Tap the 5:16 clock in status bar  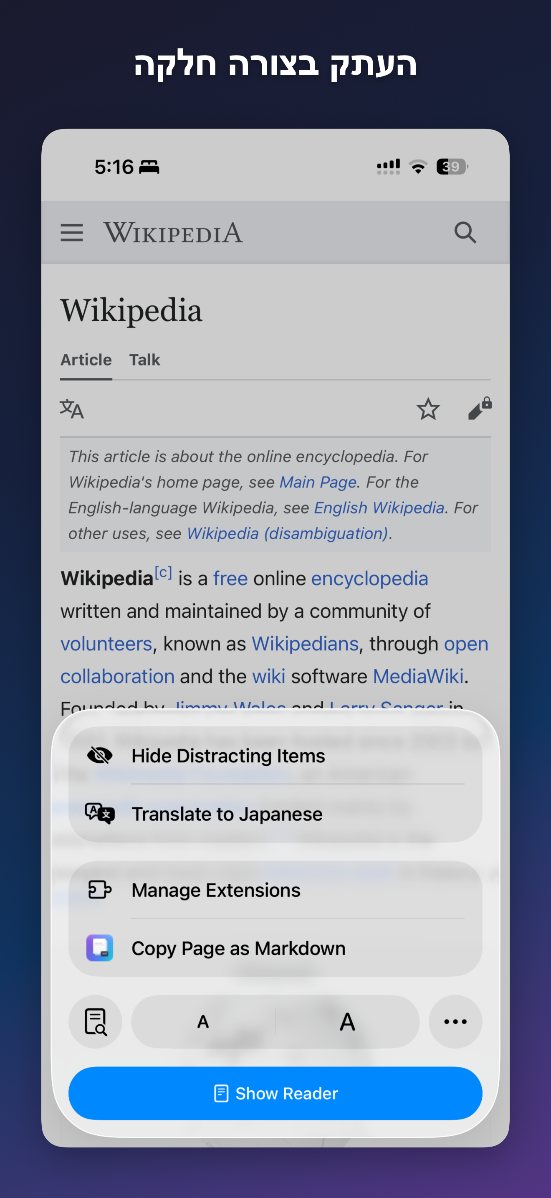(x=114, y=167)
